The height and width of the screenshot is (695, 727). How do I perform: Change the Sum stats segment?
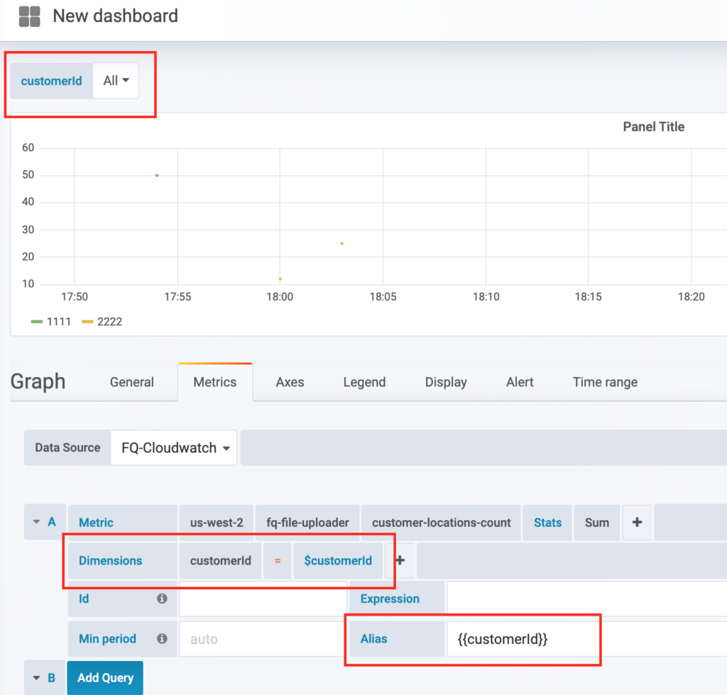pyautogui.click(x=596, y=522)
